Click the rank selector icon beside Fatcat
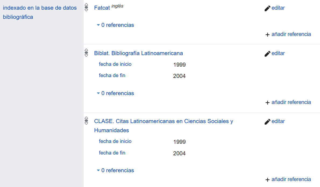The width and height of the screenshot is (320, 187). pyautogui.click(x=86, y=8)
